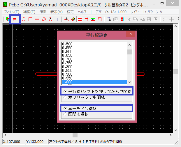Pick the text tool marked T
The image size is (181, 147).
pos(57,19)
